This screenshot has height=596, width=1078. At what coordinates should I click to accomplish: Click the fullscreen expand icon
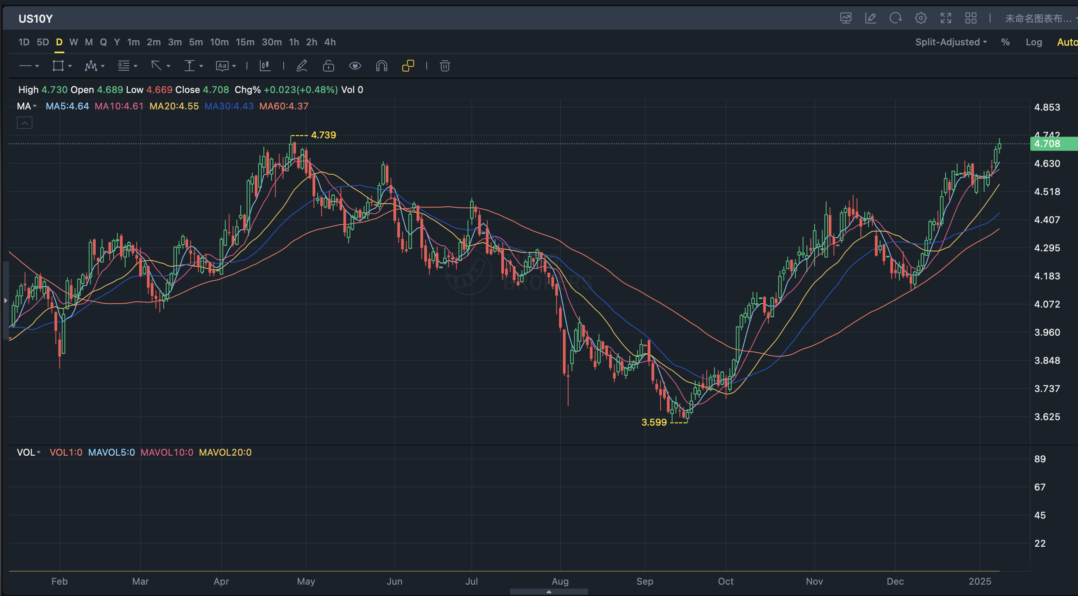(x=946, y=18)
